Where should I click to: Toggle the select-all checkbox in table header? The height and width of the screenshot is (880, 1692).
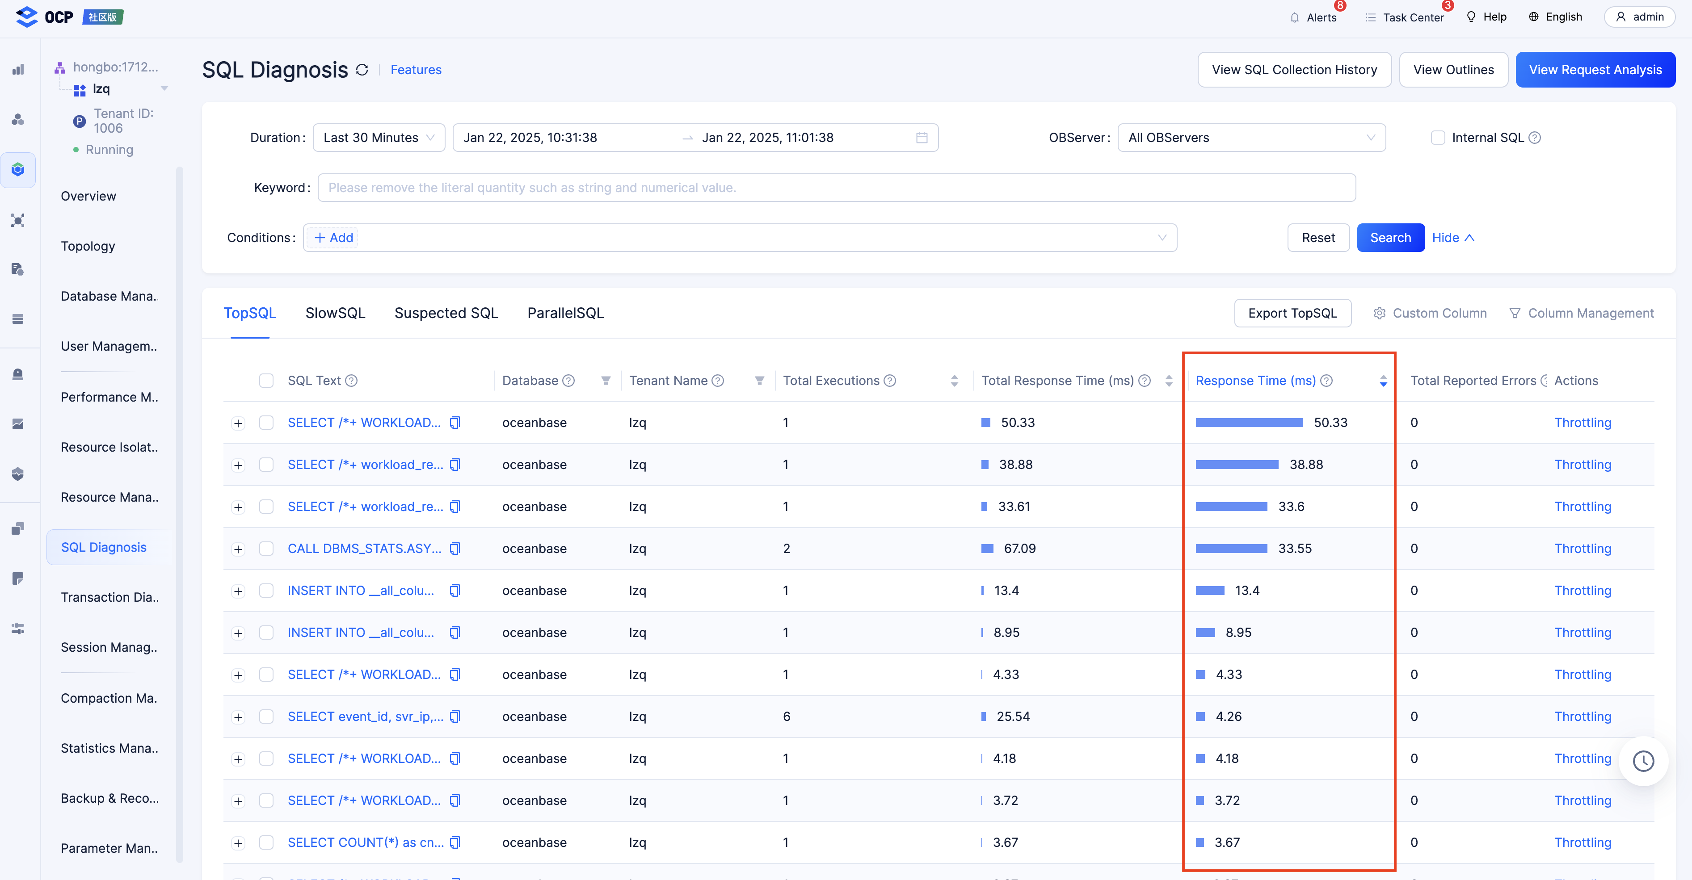(x=266, y=381)
